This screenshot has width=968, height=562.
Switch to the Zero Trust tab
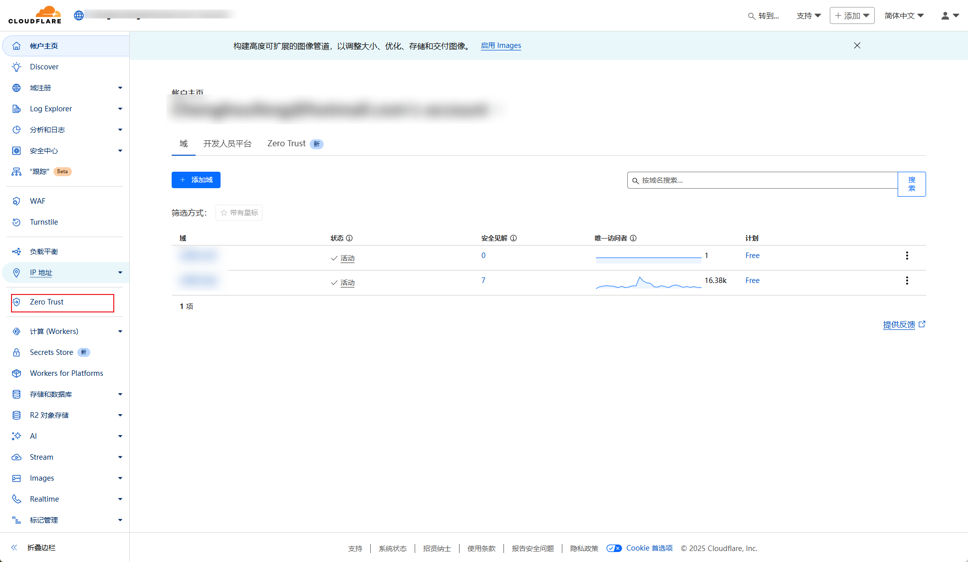(x=287, y=144)
